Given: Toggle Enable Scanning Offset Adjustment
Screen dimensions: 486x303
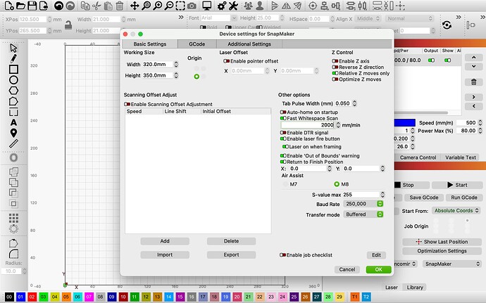Looking at the screenshot, I should [127, 104].
